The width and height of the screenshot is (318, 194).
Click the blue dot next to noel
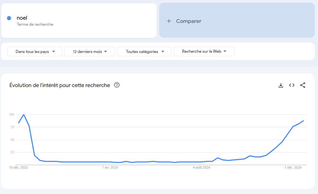9,18
